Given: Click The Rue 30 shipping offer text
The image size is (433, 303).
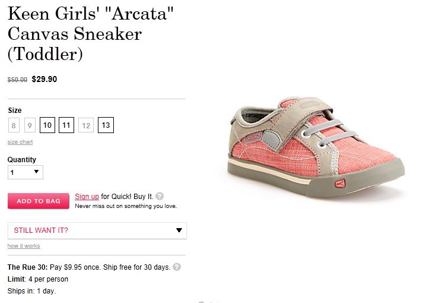Looking at the screenshot, I should (88, 267).
